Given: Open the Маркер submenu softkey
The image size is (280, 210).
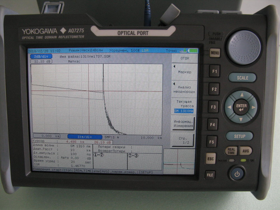Looking at the screenshot, I should [184, 72].
